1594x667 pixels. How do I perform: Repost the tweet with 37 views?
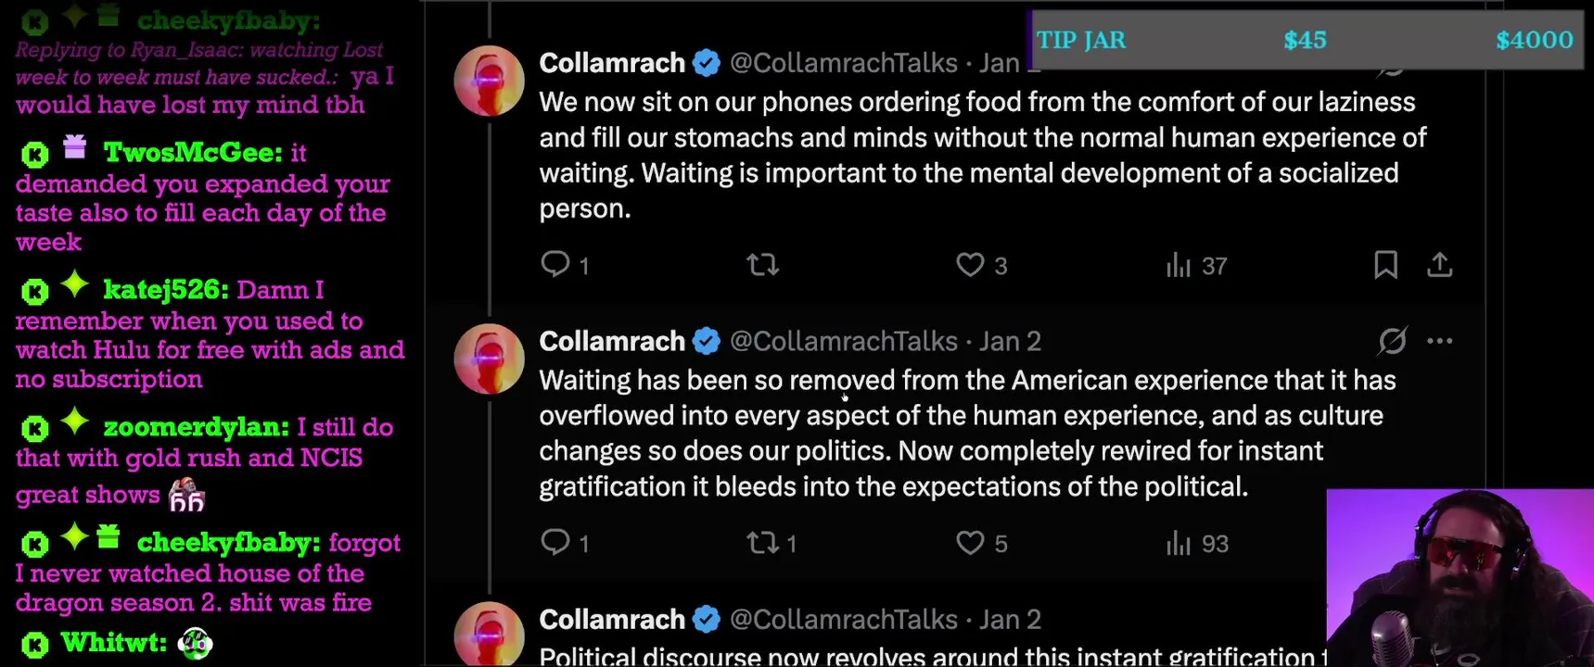762,266
